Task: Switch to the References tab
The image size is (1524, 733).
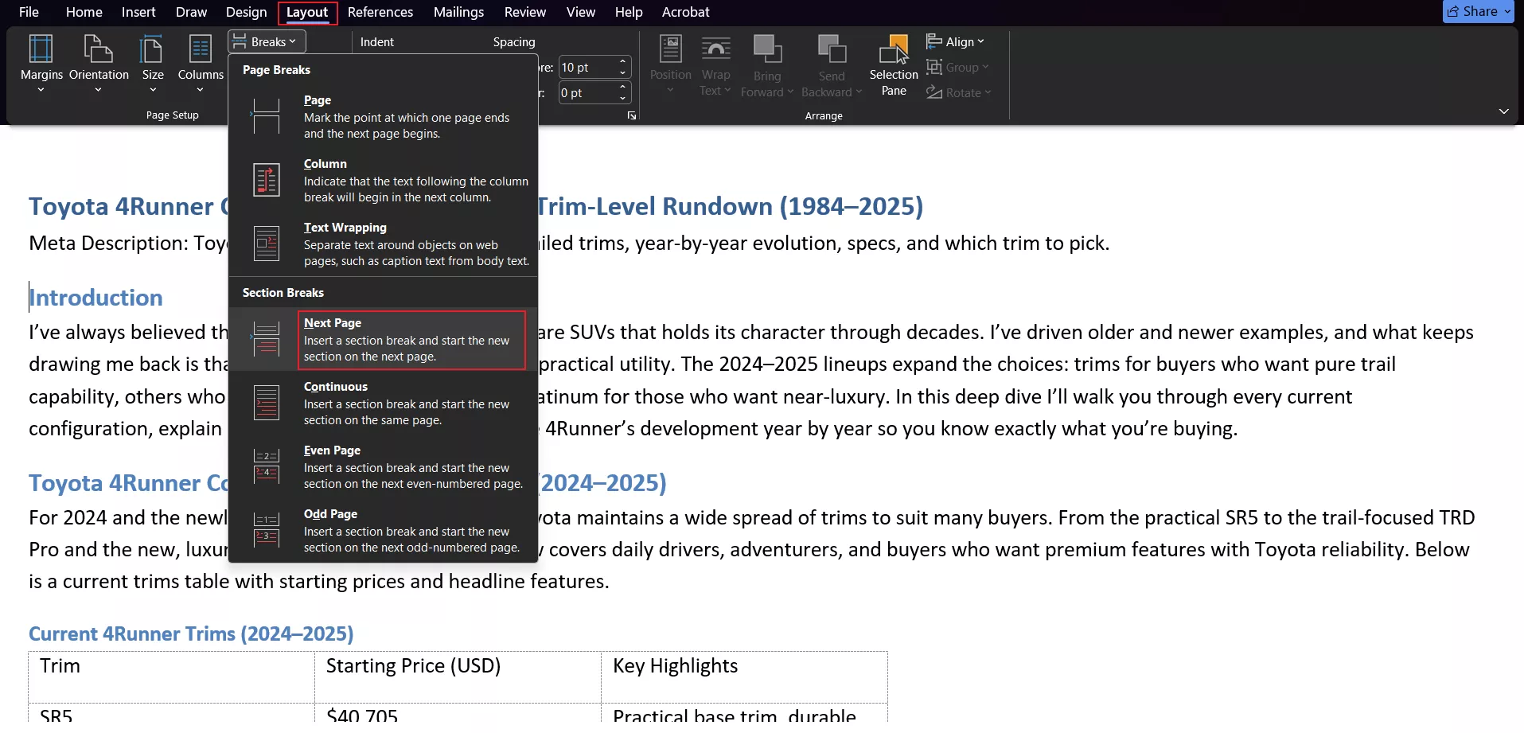Action: coord(380,12)
